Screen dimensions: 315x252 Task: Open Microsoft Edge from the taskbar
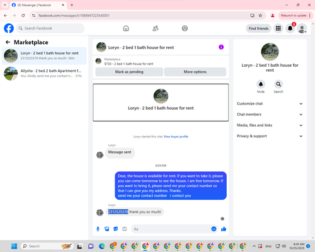coord(102,246)
